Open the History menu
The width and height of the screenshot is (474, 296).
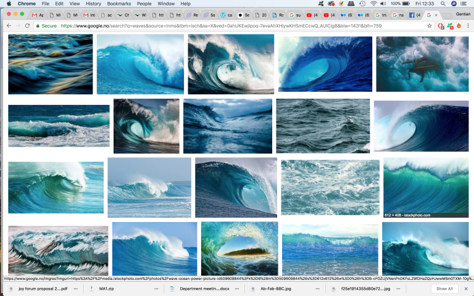coord(93,4)
